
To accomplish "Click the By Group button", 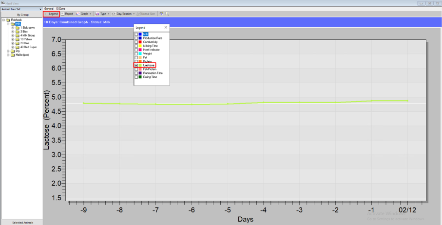I will coord(22,15).
